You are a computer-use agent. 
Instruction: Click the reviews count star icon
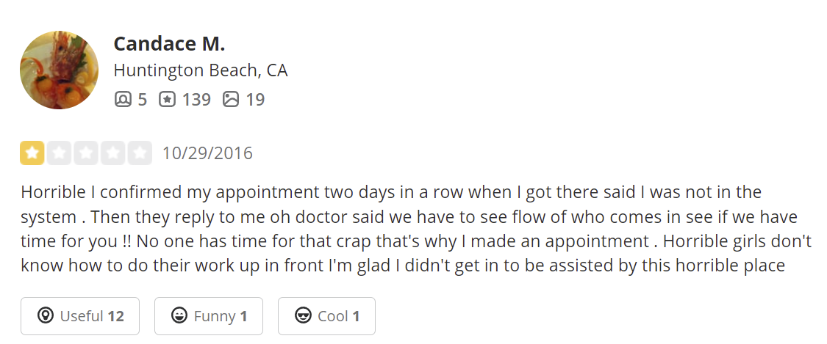pos(167,99)
